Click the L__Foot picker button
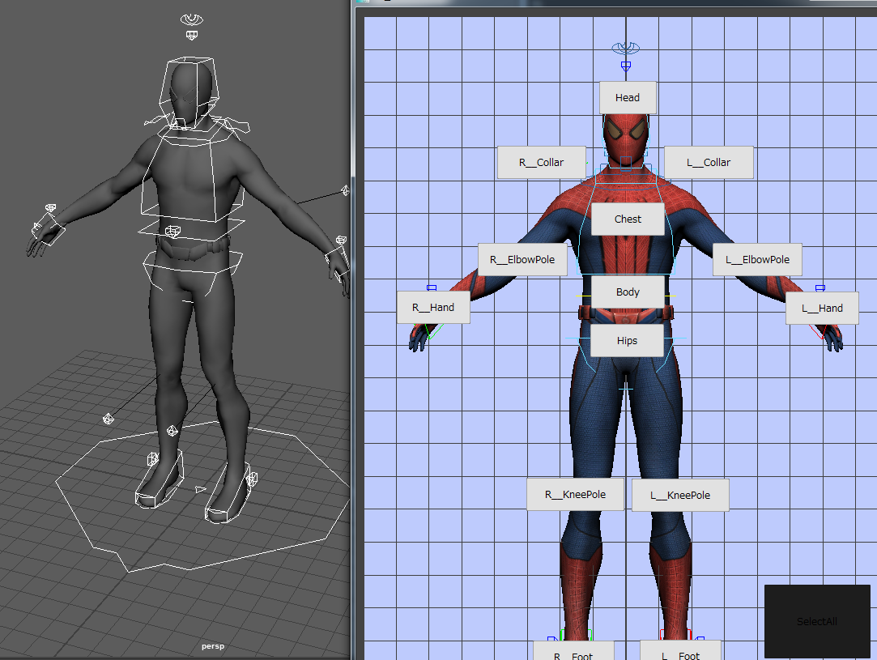 coord(680,651)
